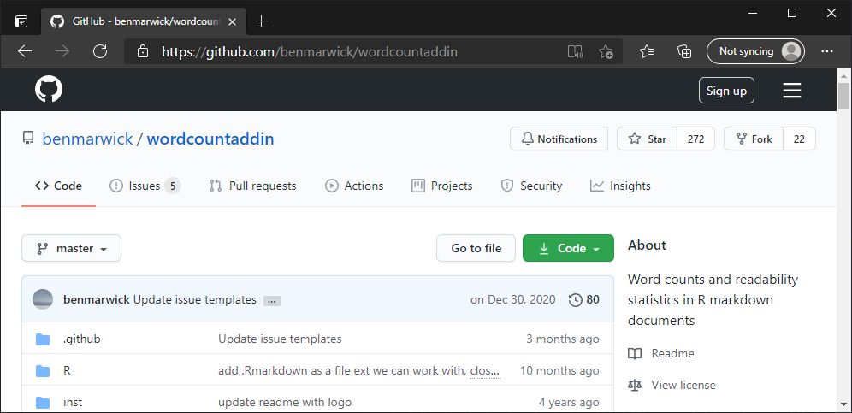Open the R folder
The image size is (852, 413).
click(67, 370)
